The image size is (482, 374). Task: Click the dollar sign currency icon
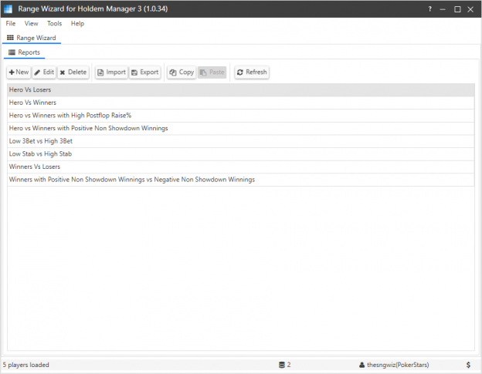(468, 365)
